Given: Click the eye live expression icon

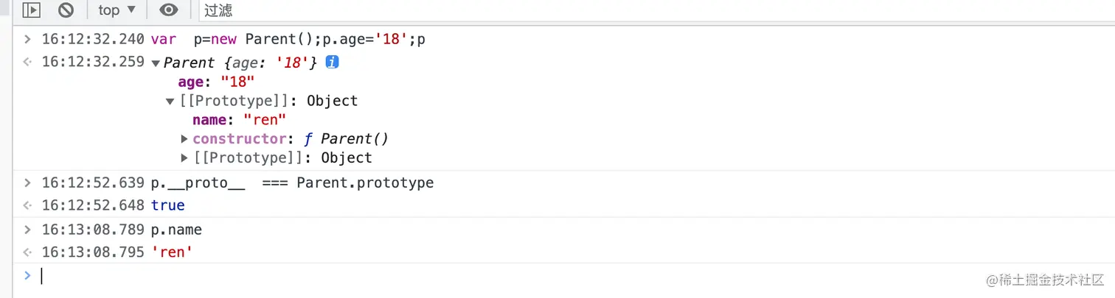Looking at the screenshot, I should (169, 10).
